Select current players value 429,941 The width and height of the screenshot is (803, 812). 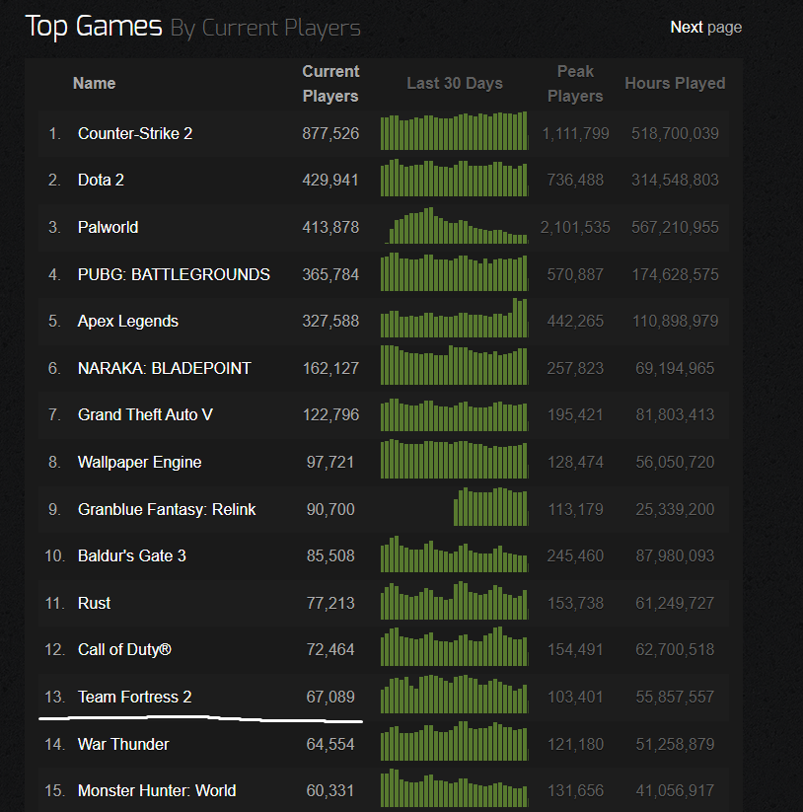pyautogui.click(x=330, y=180)
